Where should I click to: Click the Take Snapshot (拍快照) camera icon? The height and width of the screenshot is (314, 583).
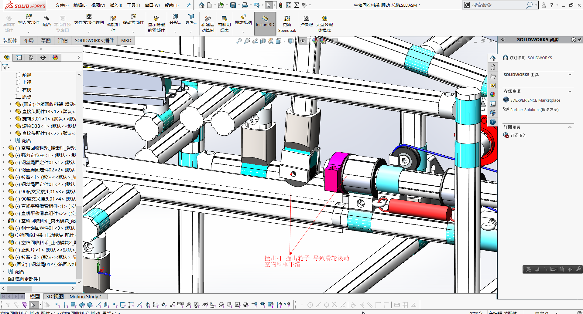(307, 19)
